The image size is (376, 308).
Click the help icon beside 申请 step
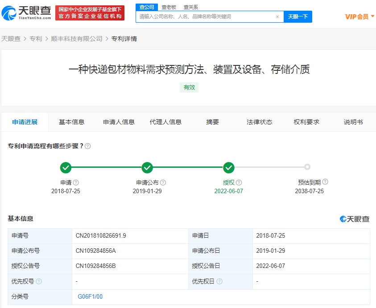coord(76,182)
